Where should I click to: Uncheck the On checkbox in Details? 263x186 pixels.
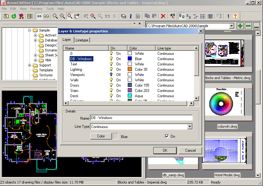point(167,136)
